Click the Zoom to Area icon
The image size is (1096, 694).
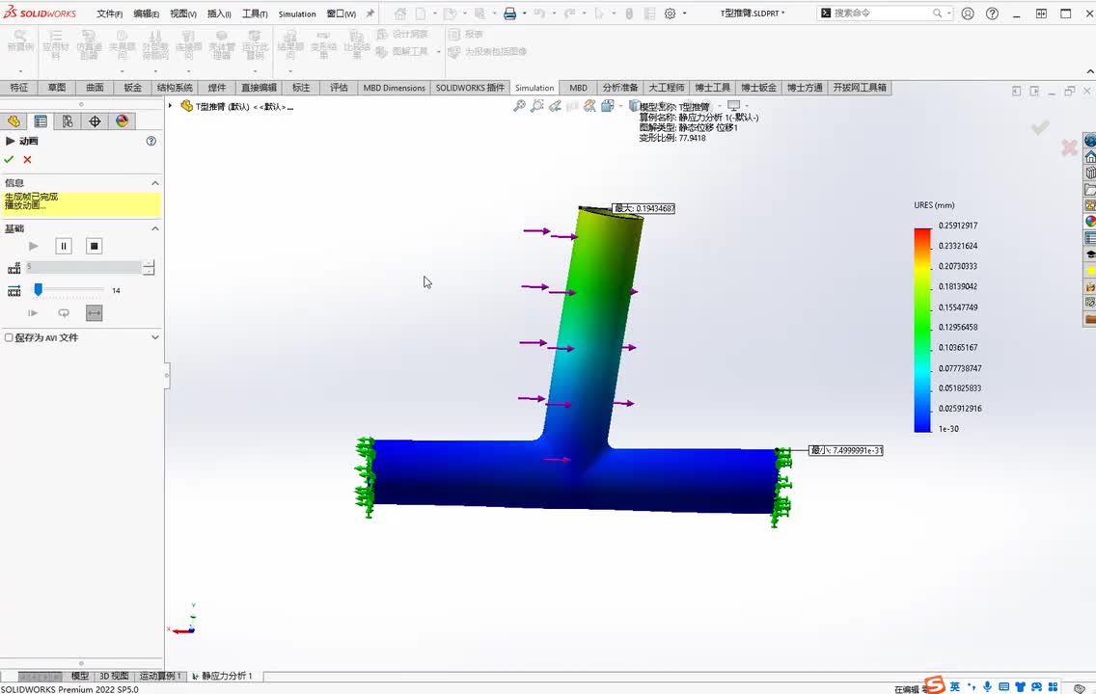(536, 106)
